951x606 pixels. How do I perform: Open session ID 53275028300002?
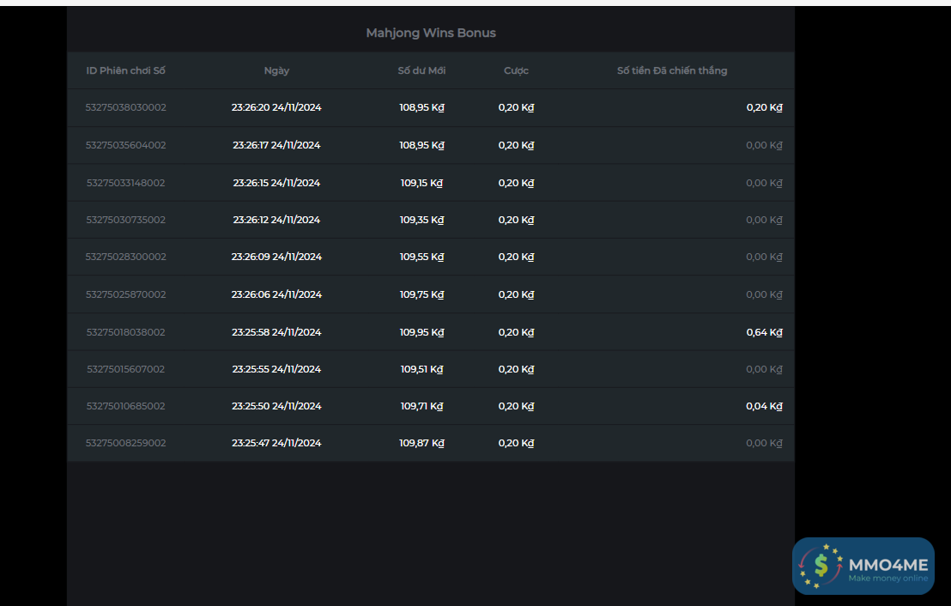(x=125, y=257)
